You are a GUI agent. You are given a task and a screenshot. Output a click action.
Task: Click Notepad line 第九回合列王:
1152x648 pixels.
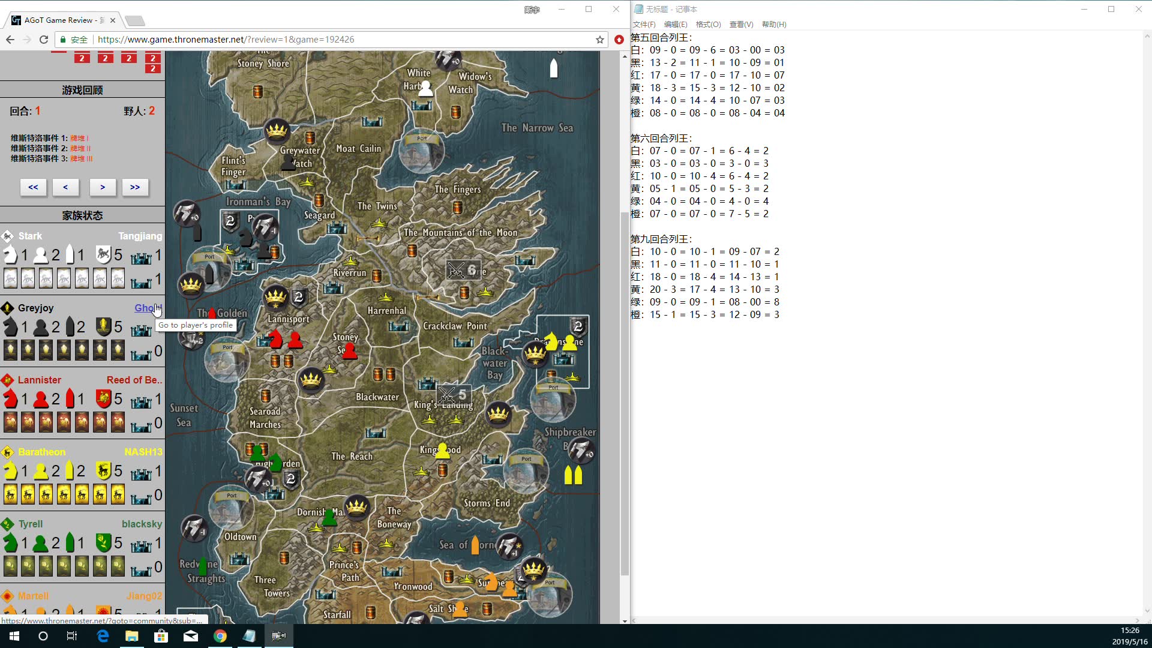click(x=662, y=239)
